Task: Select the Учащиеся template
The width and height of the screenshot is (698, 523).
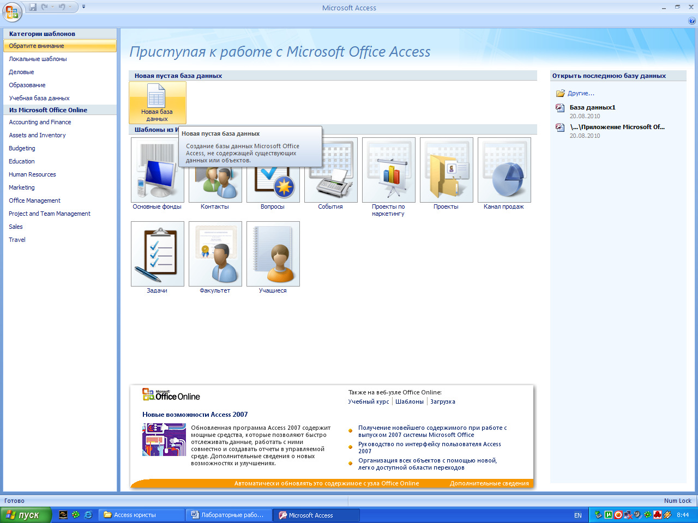Action: click(273, 258)
